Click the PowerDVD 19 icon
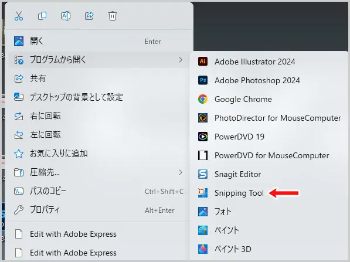This screenshot has height=262, width=350. [x=203, y=137]
